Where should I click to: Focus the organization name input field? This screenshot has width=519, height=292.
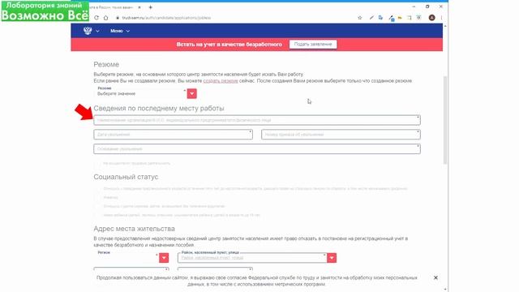click(x=257, y=120)
